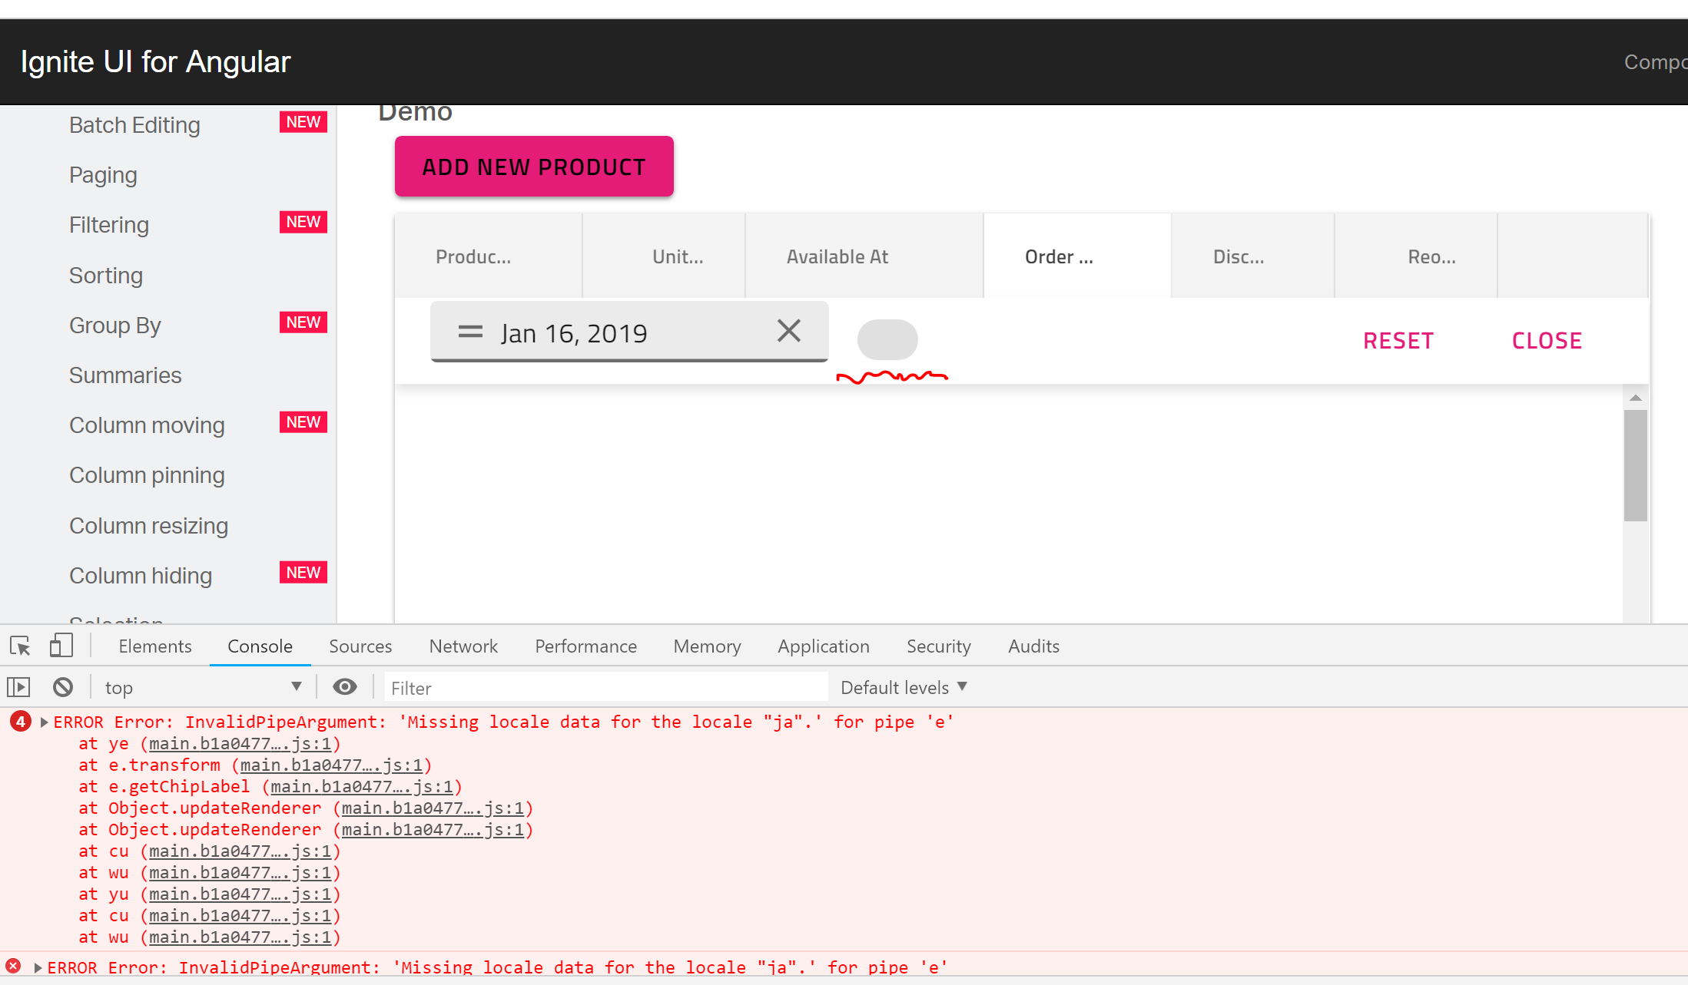Click the ADD NEW PRODUCT button

(x=533, y=166)
